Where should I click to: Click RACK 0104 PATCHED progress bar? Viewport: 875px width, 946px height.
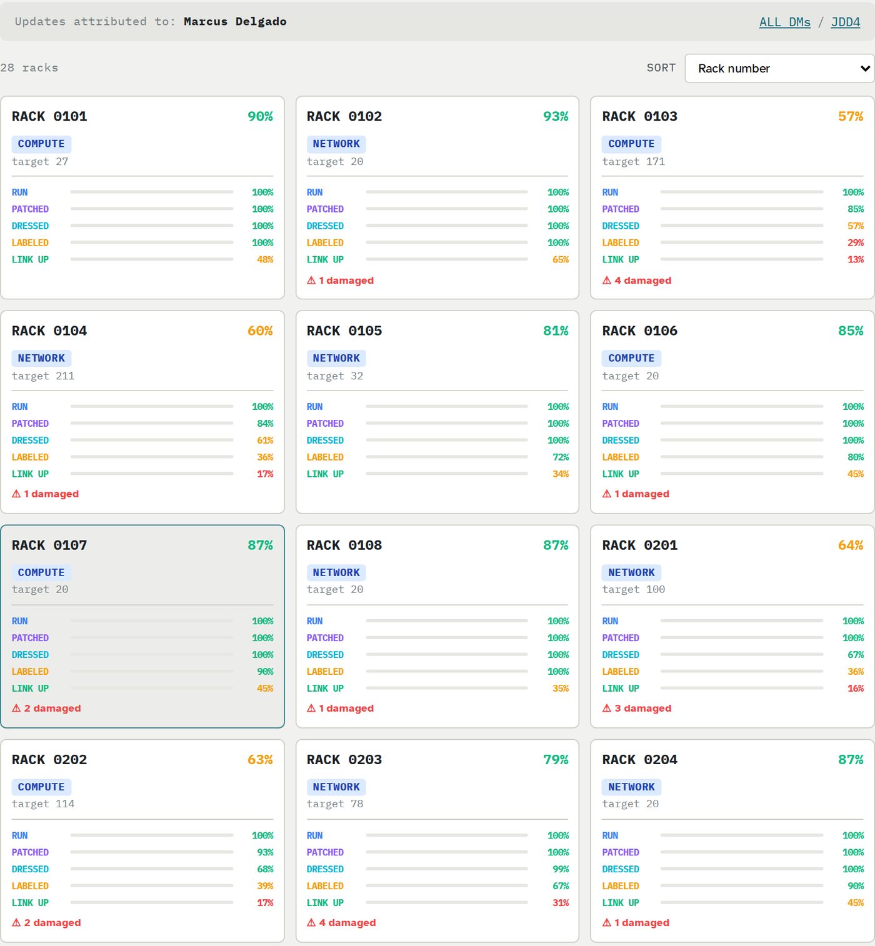tap(152, 423)
